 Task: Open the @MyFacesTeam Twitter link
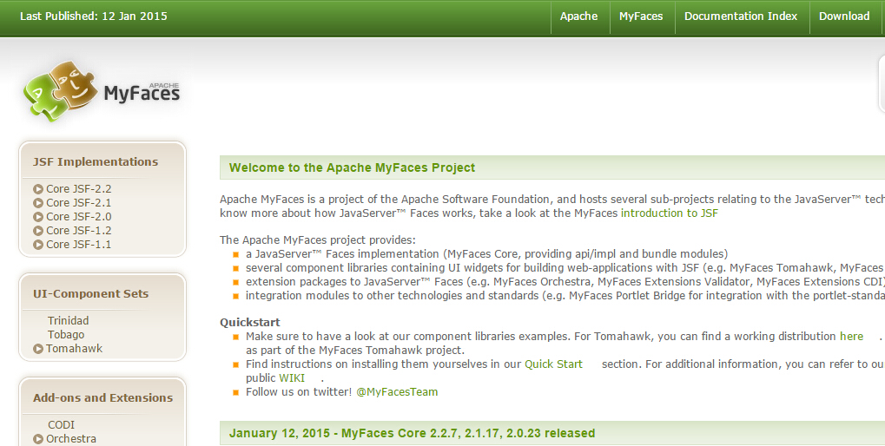397,391
